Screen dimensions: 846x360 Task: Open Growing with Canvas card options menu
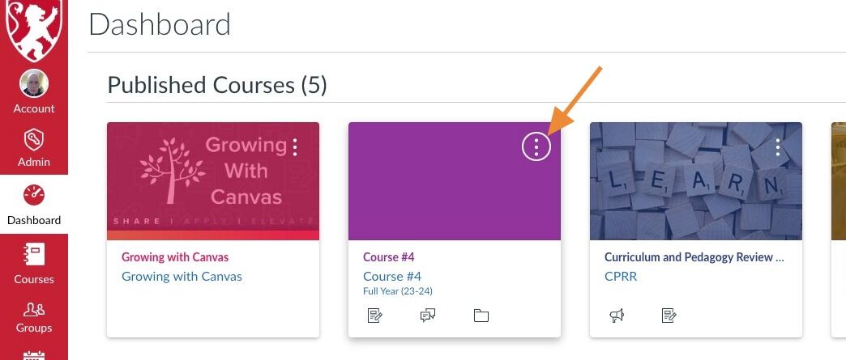pyautogui.click(x=295, y=146)
